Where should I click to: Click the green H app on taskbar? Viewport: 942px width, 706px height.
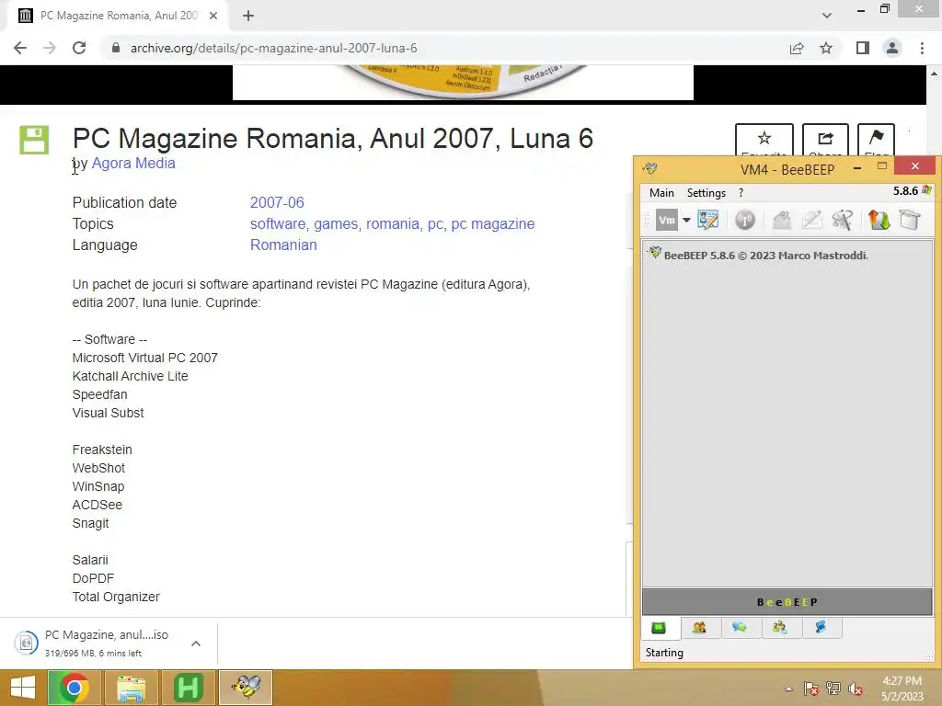[188, 688]
